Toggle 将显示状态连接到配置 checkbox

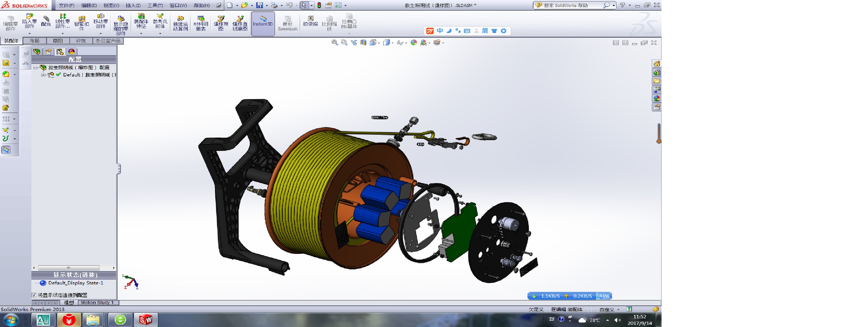[x=34, y=295]
